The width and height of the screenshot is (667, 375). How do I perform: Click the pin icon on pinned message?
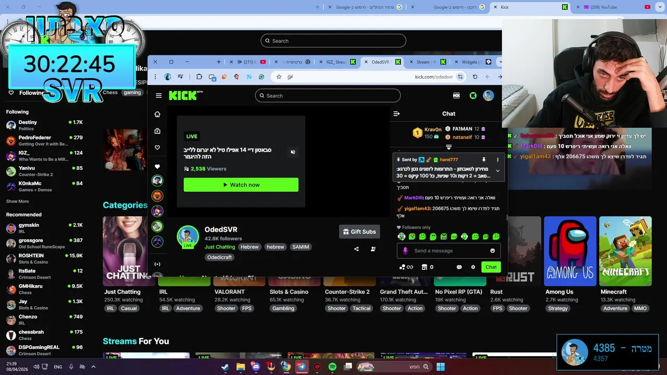point(484,160)
